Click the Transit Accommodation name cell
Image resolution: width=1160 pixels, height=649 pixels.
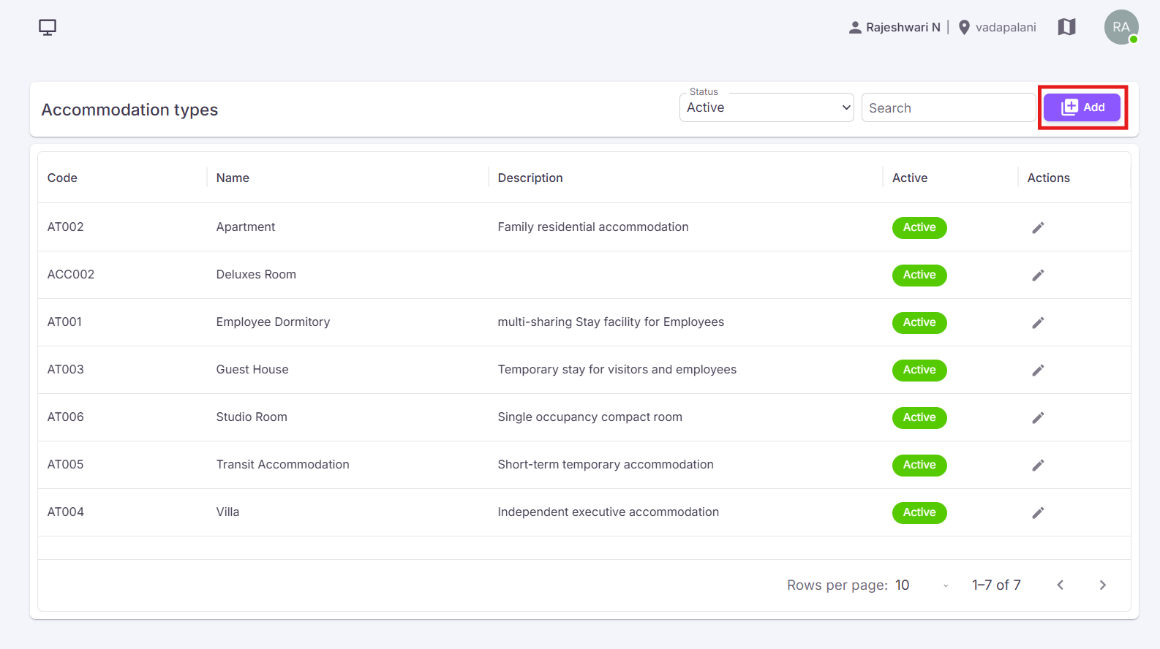[283, 464]
